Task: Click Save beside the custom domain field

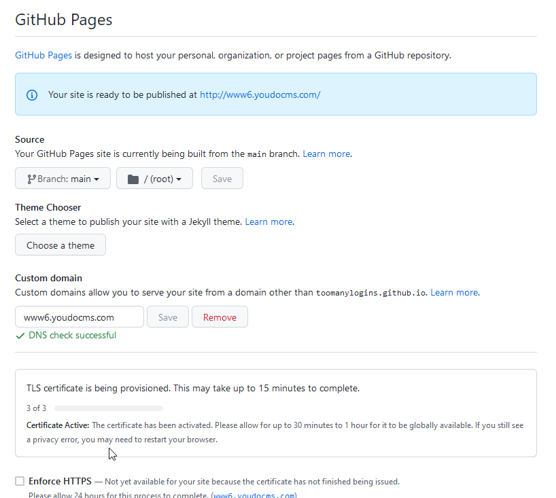Action: coord(168,317)
